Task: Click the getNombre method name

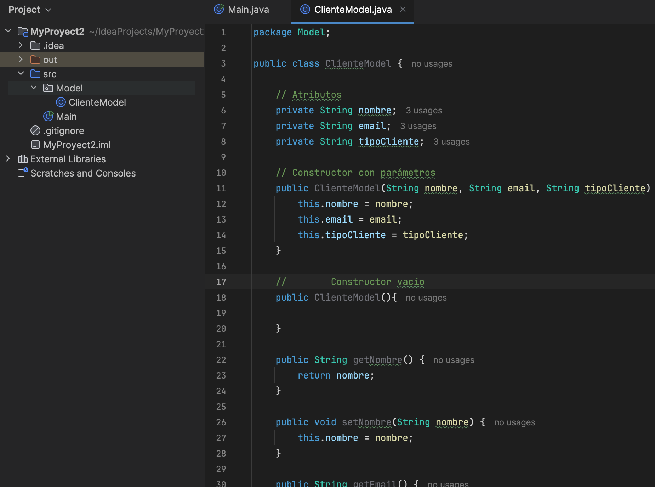Action: [378, 360]
